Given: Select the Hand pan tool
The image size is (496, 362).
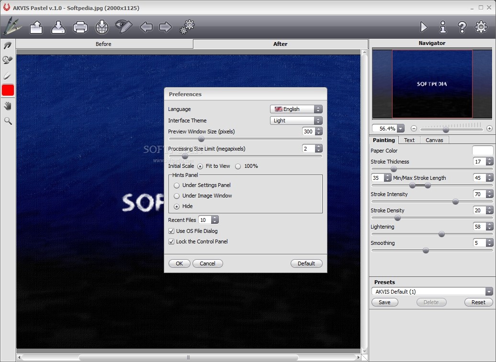Looking at the screenshot, I should pos(8,106).
